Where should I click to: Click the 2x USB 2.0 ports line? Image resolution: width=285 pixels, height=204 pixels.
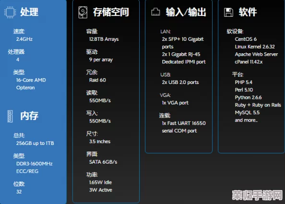[x=180, y=83]
